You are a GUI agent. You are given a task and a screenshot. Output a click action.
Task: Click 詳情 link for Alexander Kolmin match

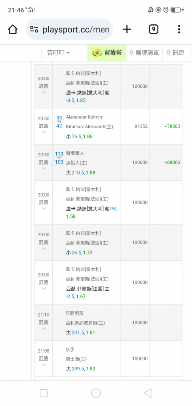click(43, 126)
